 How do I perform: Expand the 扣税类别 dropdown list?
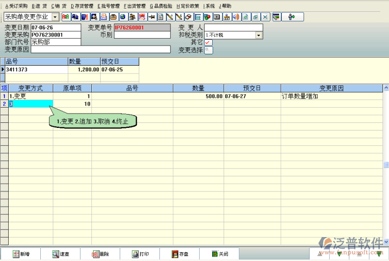258,35
